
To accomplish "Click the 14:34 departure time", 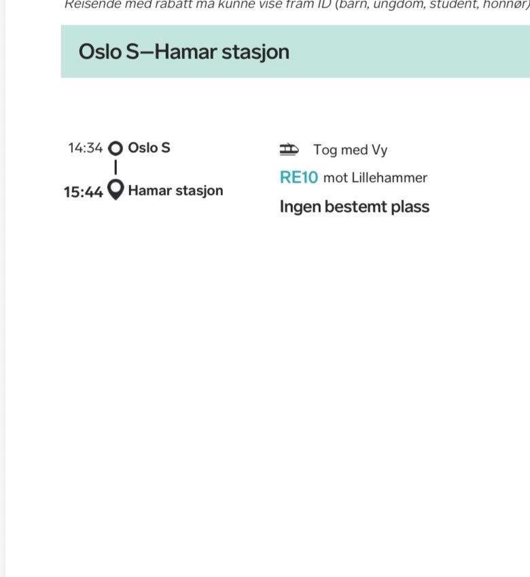I will (x=86, y=148).
